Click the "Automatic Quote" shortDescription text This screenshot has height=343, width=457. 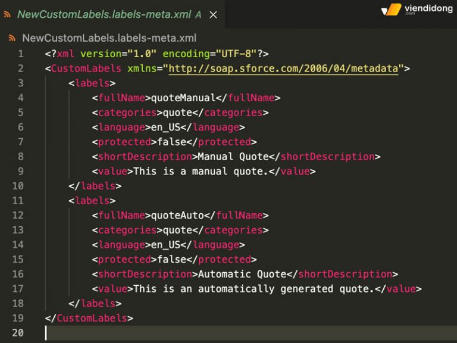242,274
